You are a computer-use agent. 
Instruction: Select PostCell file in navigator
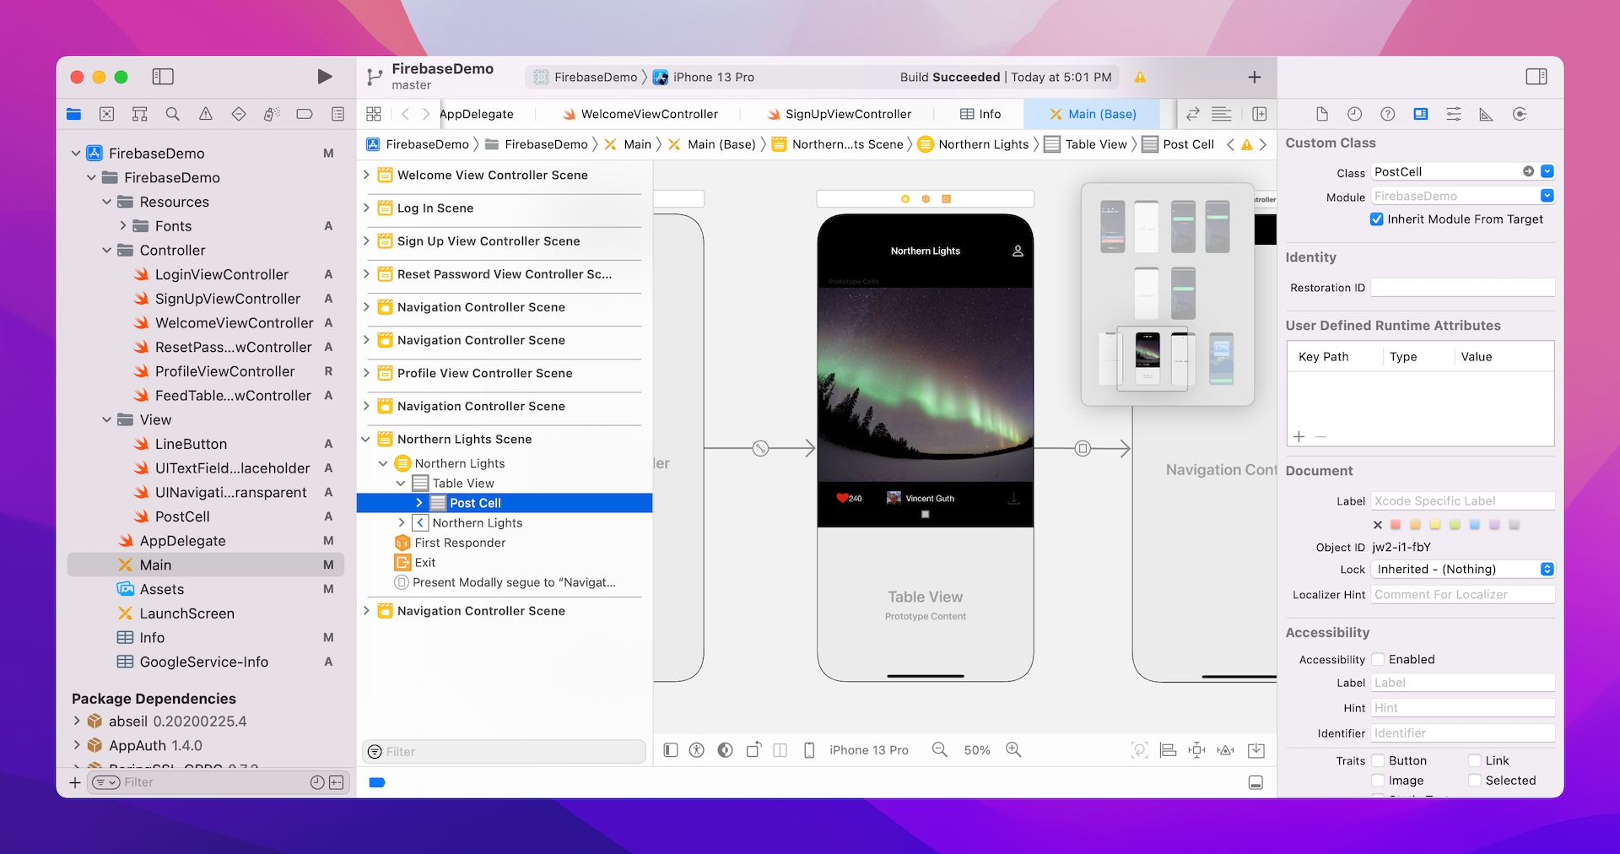click(182, 516)
